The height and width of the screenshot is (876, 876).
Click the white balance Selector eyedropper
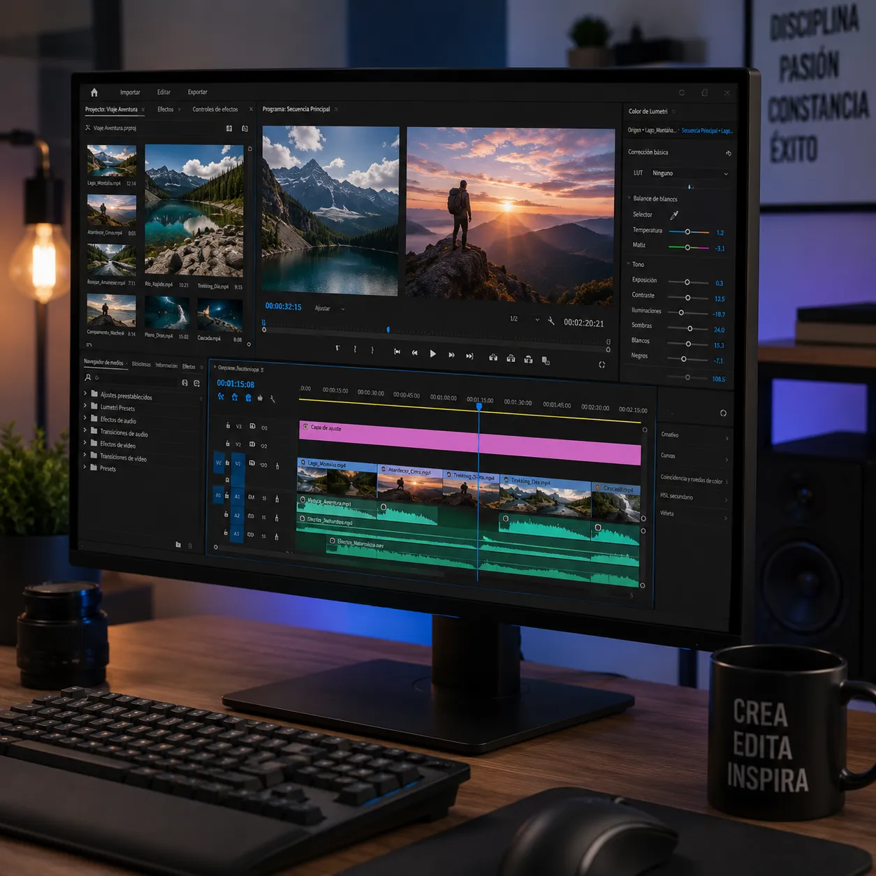(674, 215)
